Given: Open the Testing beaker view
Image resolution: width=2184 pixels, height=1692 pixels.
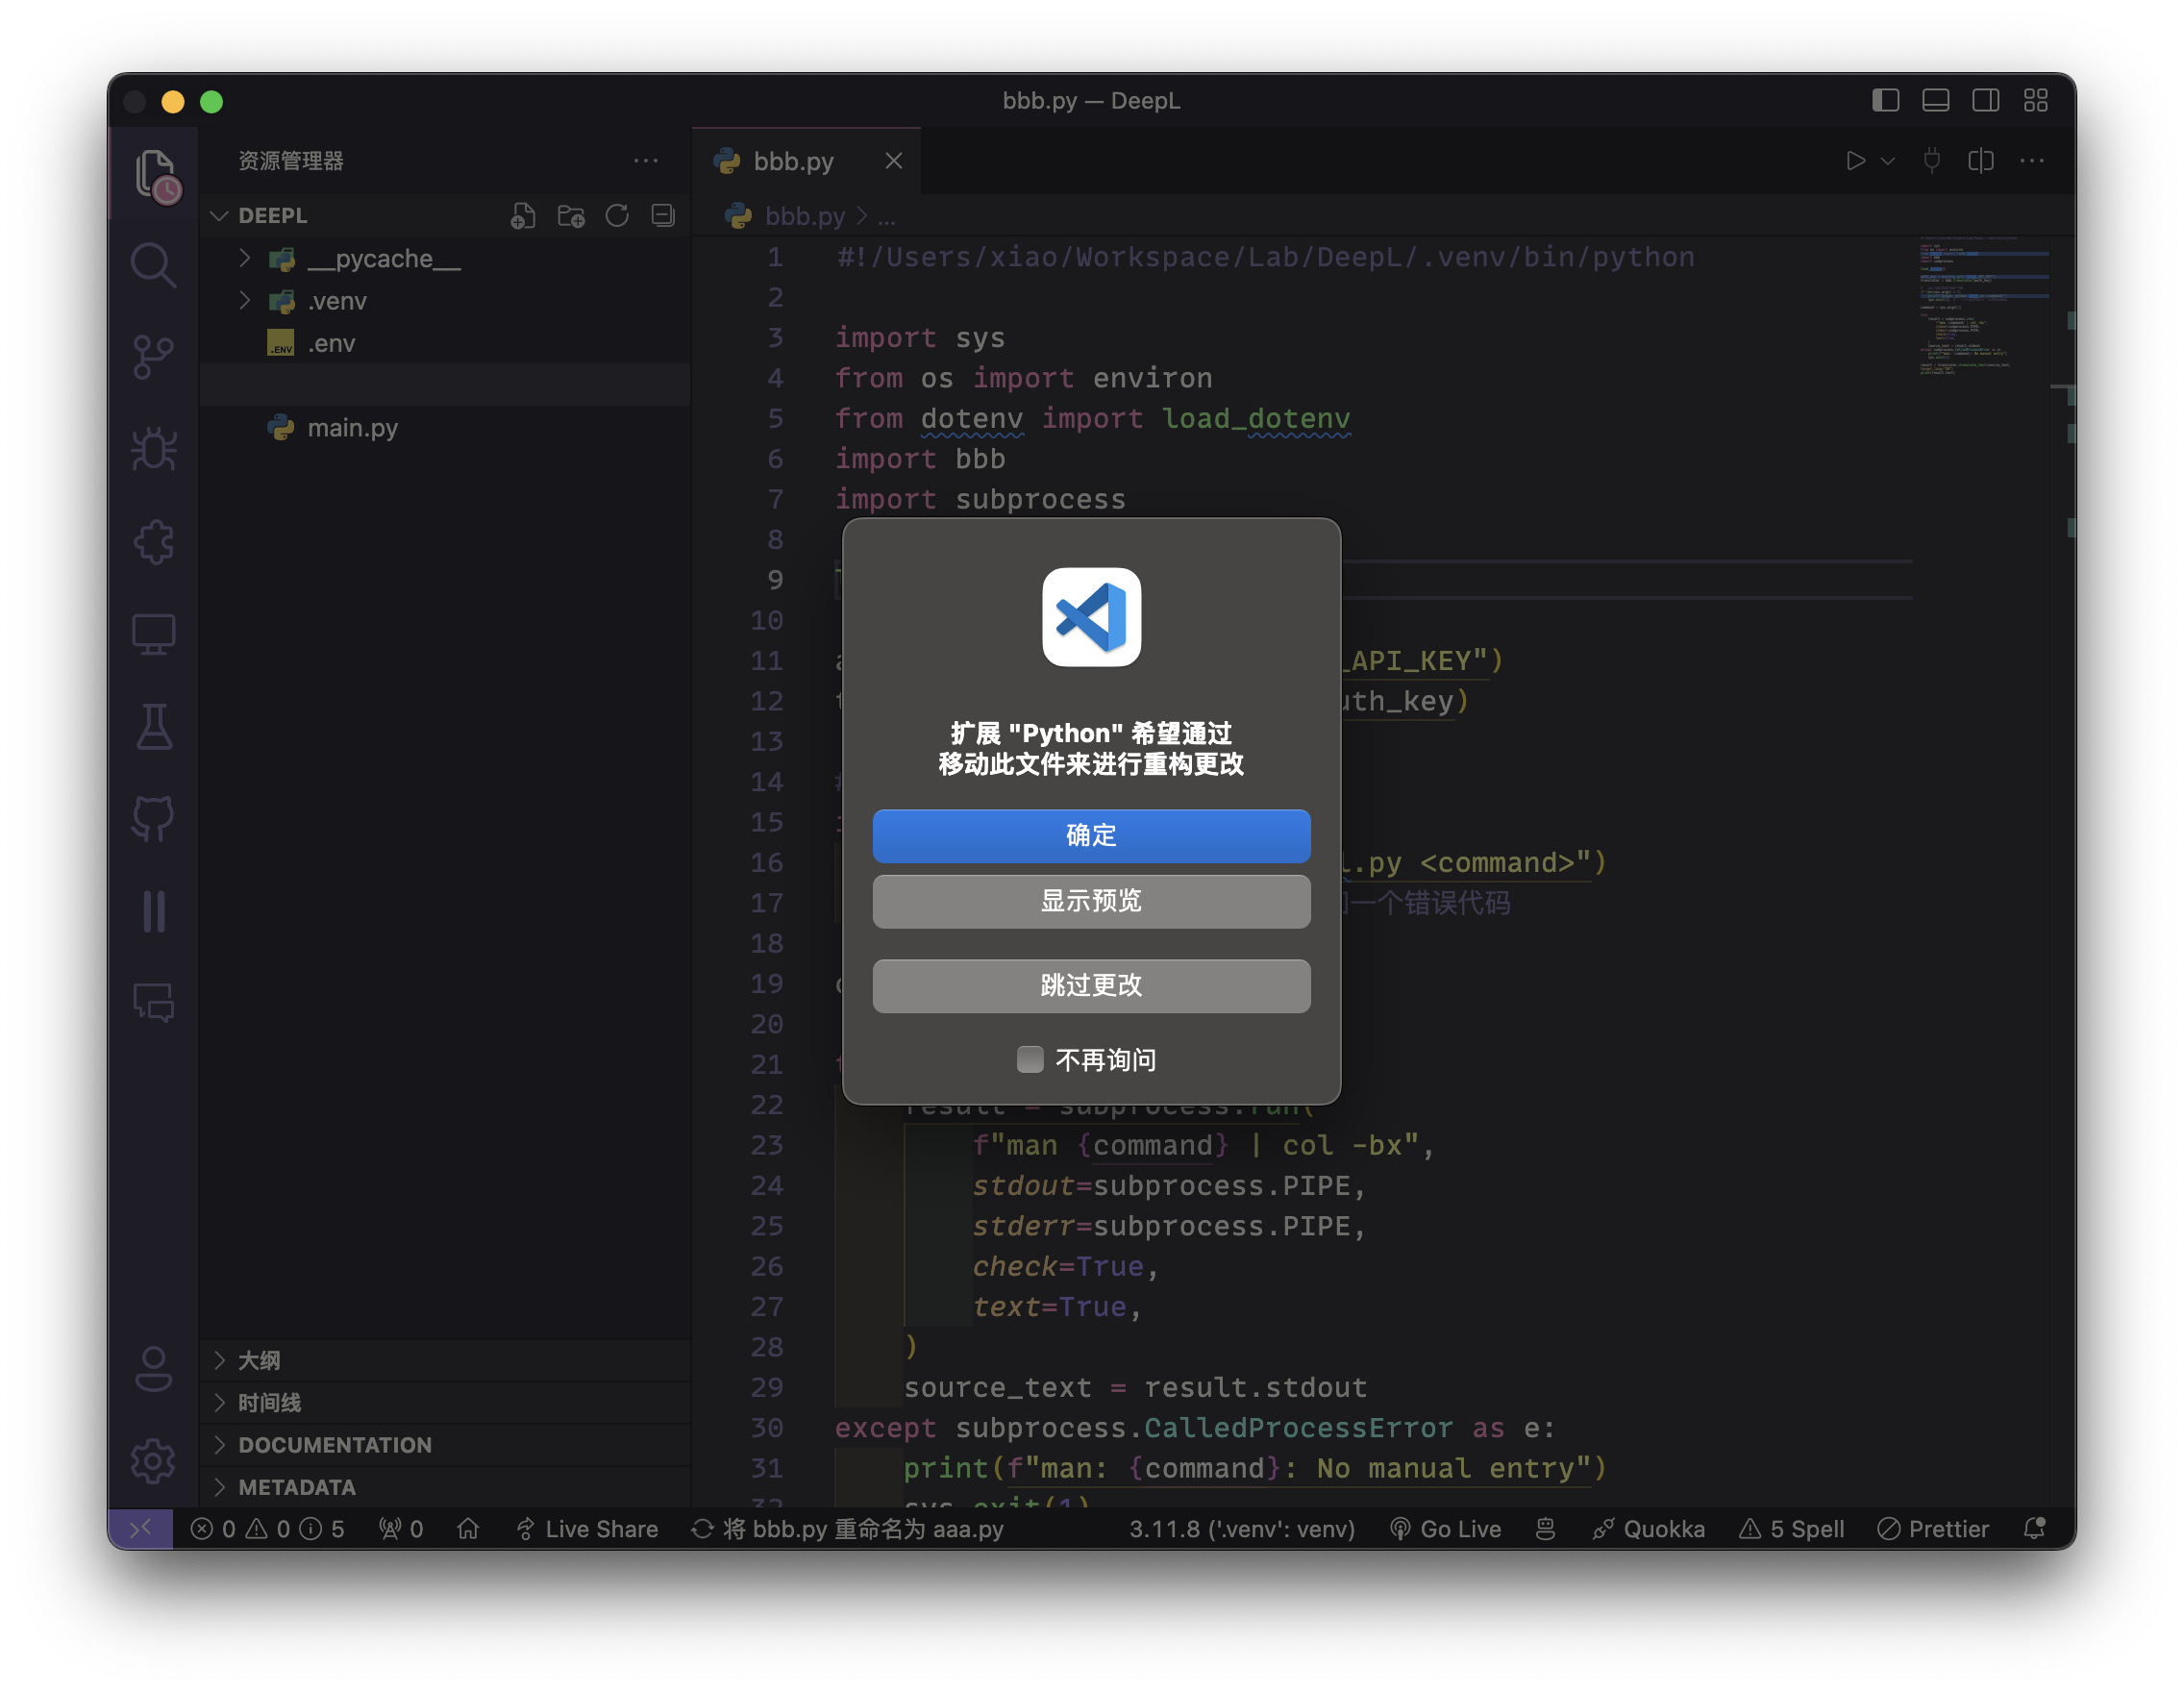Looking at the screenshot, I should [x=153, y=727].
